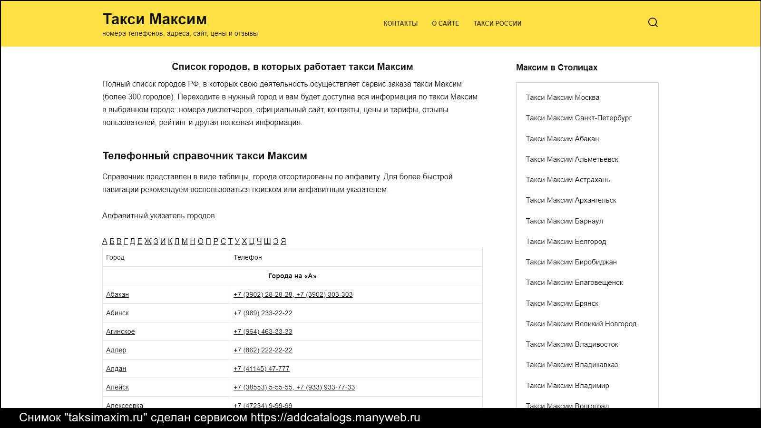Open the Алейск city link
This screenshot has height=428, width=761.
pos(117,387)
